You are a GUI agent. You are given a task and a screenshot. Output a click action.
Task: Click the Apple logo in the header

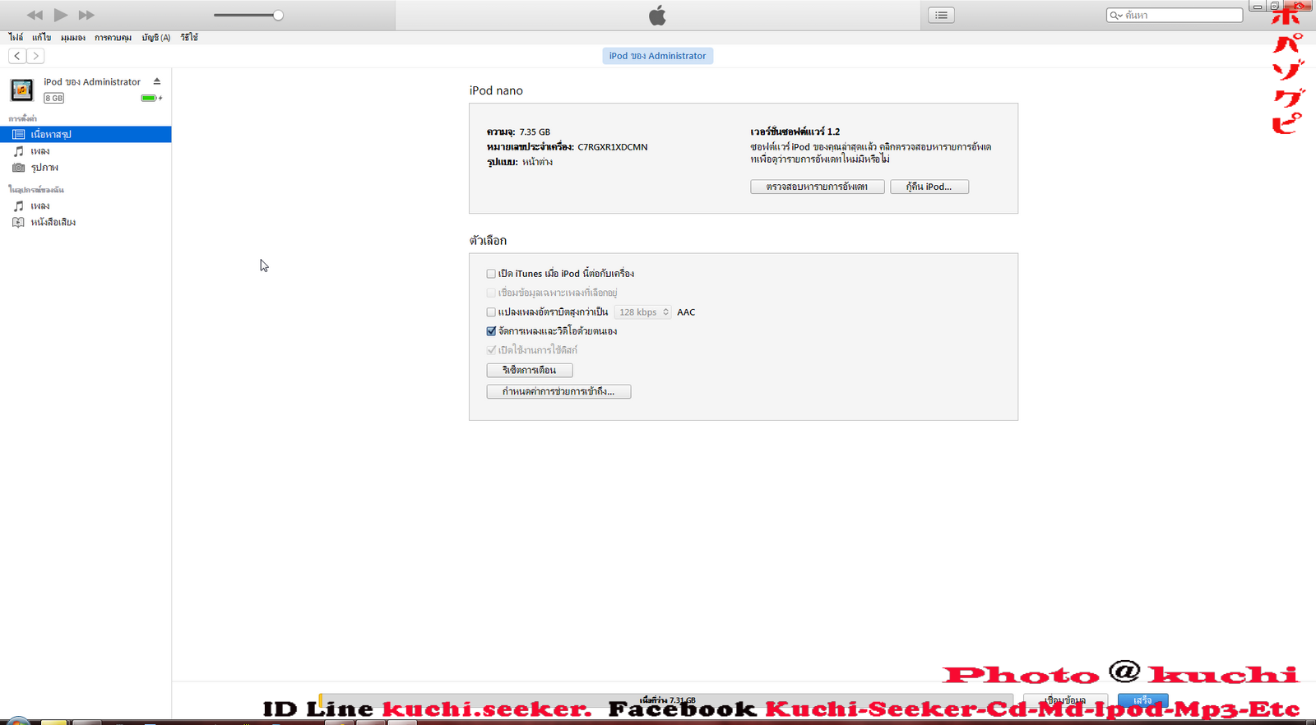657,15
